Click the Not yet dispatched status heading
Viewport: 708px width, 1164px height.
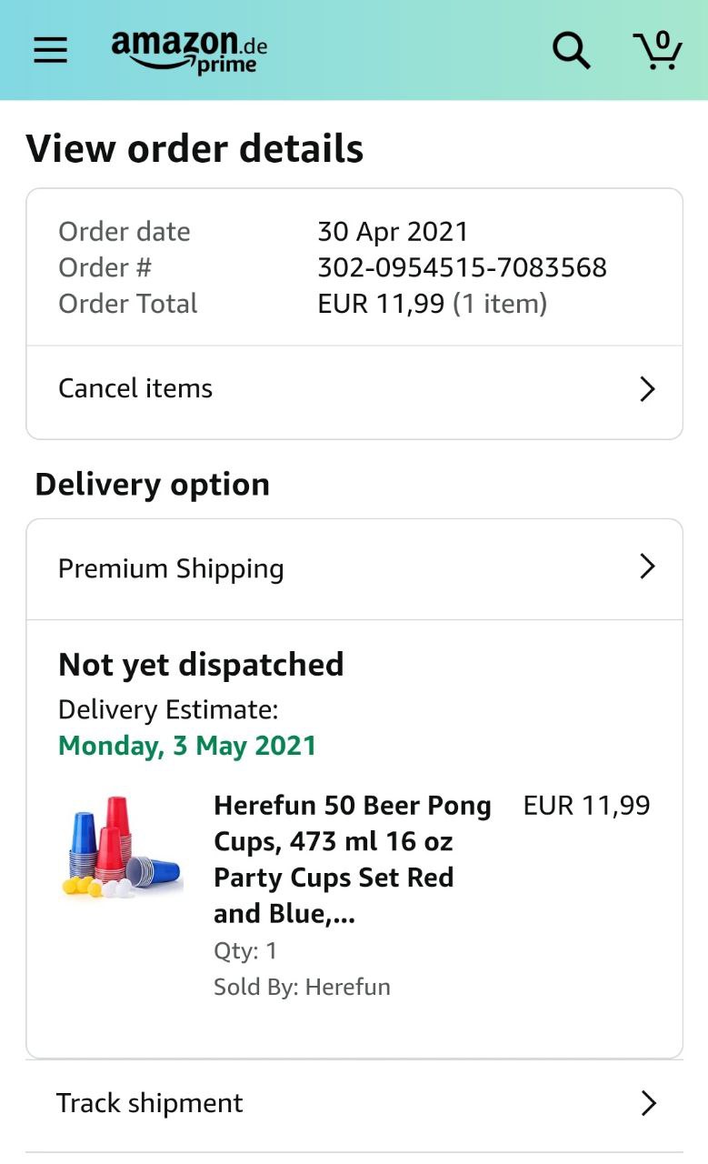tap(201, 665)
